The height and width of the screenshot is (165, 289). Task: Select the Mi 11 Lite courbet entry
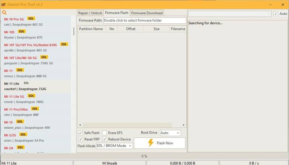coord(36,86)
